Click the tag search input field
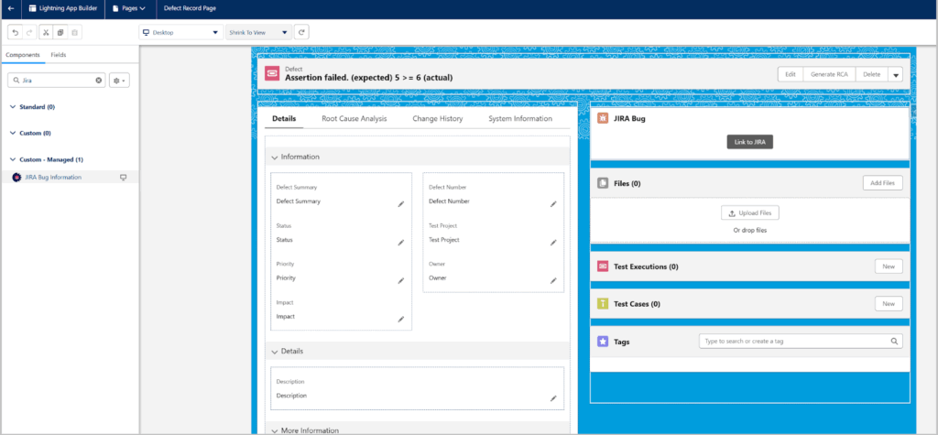The width and height of the screenshot is (938, 435). point(795,342)
